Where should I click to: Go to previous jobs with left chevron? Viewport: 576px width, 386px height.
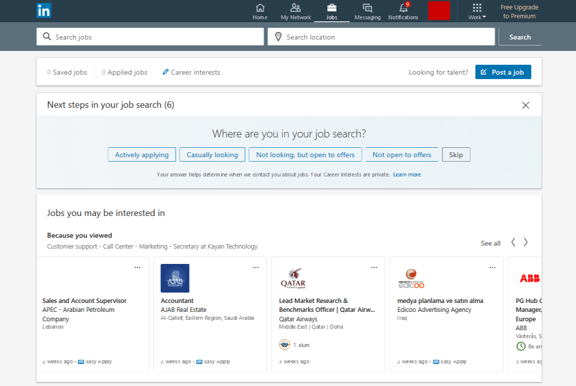click(x=513, y=242)
